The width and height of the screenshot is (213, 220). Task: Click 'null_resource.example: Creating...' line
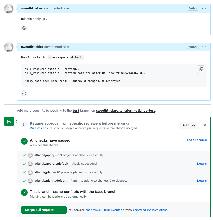[x=52, y=69]
